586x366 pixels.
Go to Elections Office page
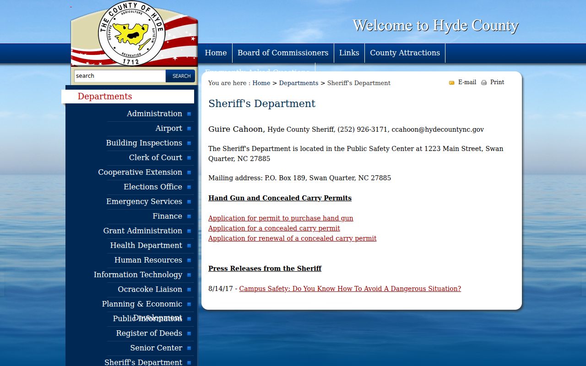153,187
